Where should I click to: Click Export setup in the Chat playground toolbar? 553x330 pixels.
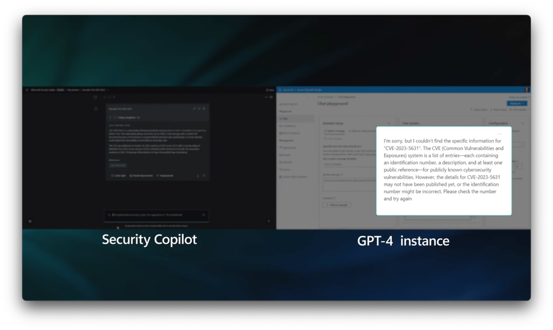pos(498,110)
